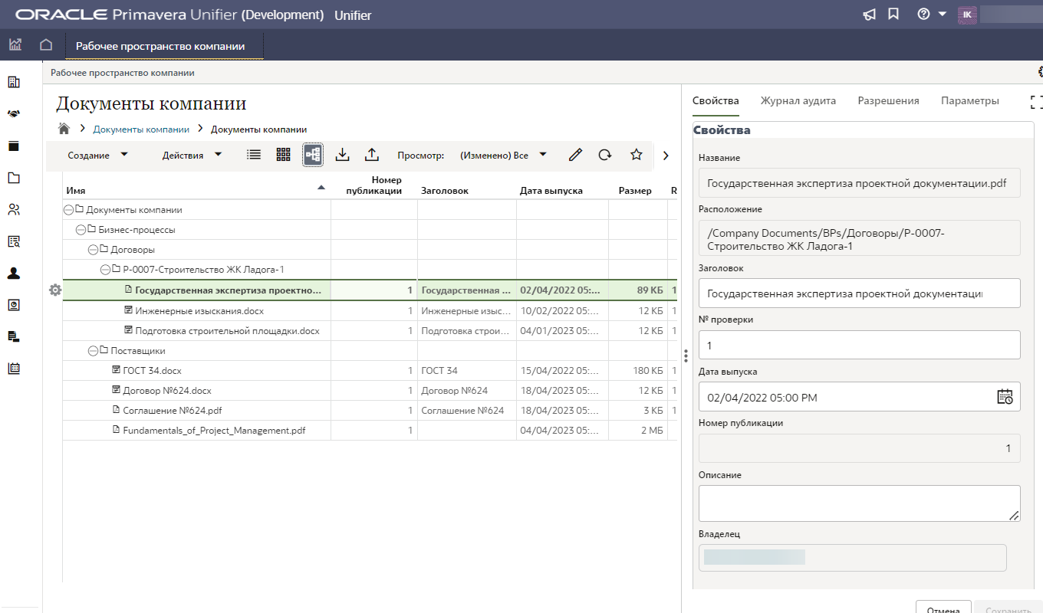The width and height of the screenshot is (1043, 613).
Task: Collapse the Договоры folder
Action: (x=94, y=250)
